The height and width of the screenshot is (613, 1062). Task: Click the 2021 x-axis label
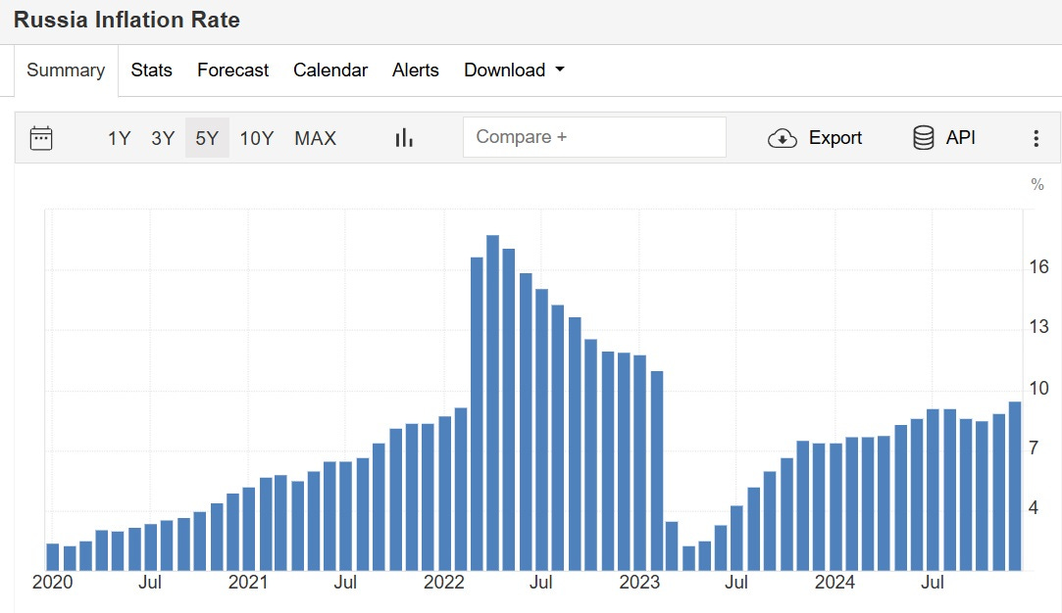[248, 583]
